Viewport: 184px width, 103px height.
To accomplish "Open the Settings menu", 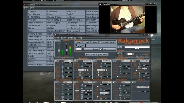I will pos(72,38).
